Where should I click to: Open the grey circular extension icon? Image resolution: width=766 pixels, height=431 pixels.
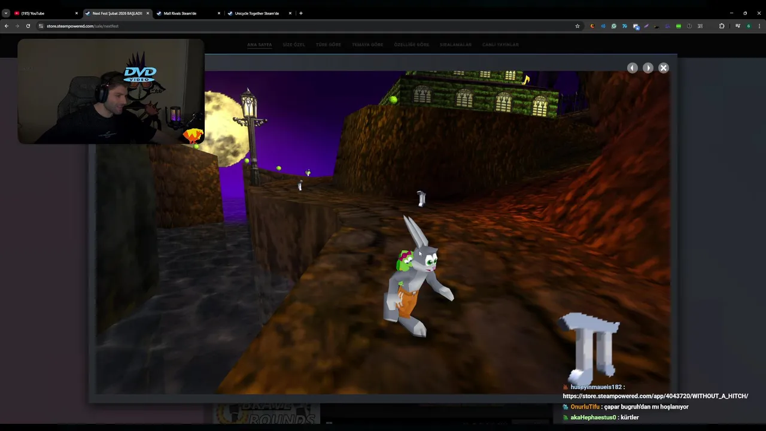click(689, 26)
